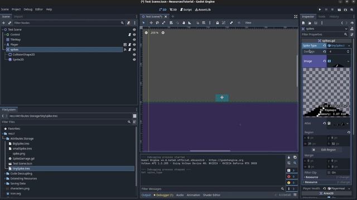Select SpikeDamage.gd file
The height and width of the screenshot is (200, 357).
click(23, 159)
